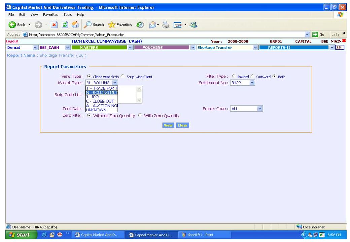The image size is (350, 242).
Task: Open the Settlement No dropdown
Action: point(242,83)
